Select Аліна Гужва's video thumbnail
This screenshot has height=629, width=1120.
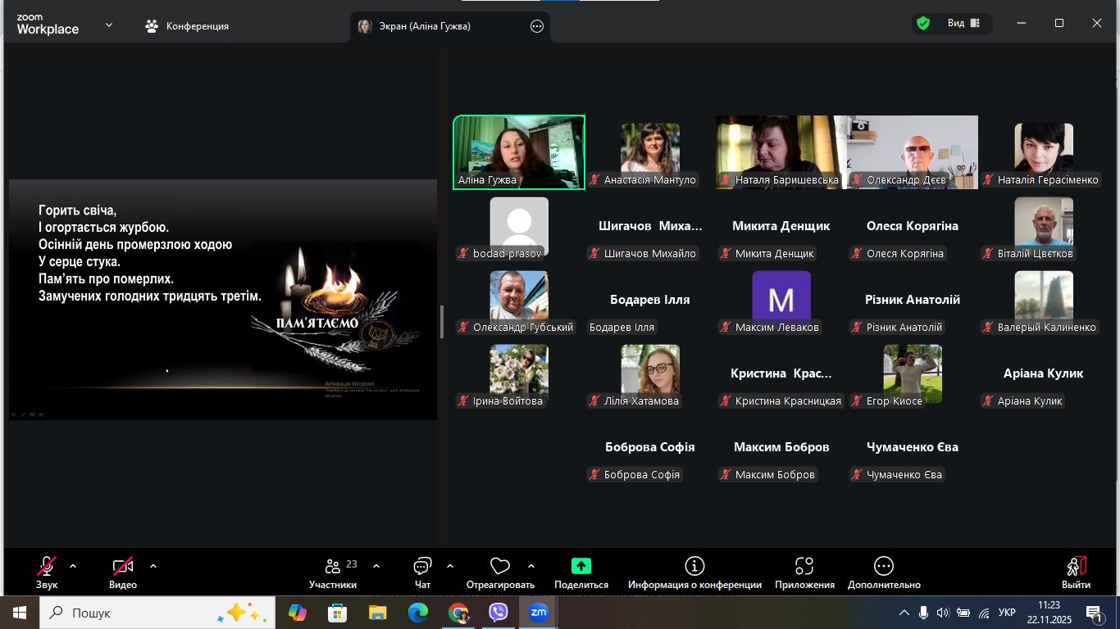pos(519,152)
